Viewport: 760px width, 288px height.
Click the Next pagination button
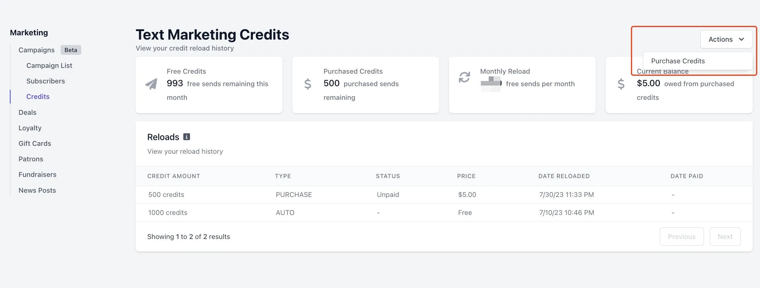725,237
